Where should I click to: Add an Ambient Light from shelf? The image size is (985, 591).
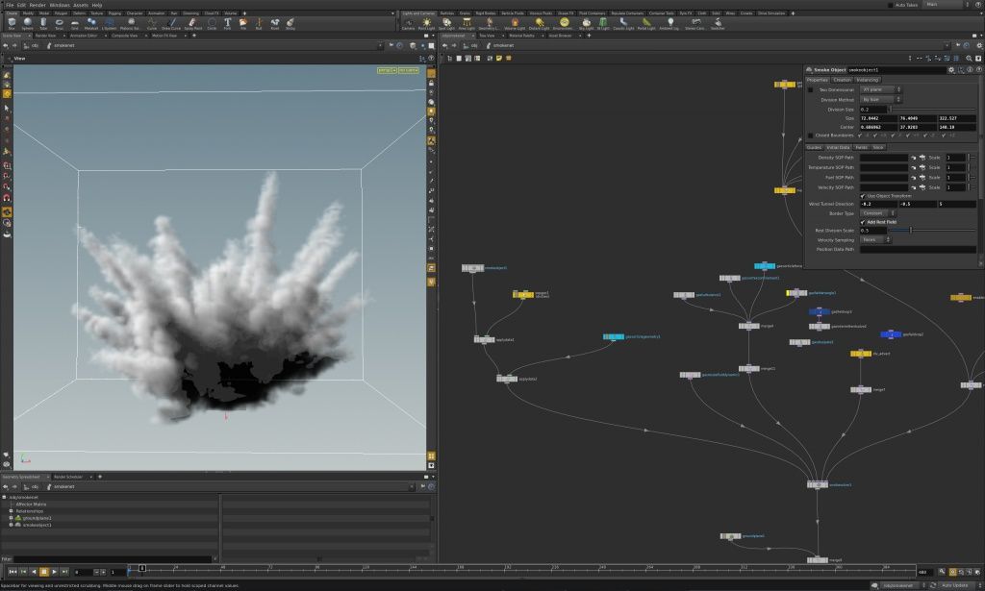click(670, 23)
